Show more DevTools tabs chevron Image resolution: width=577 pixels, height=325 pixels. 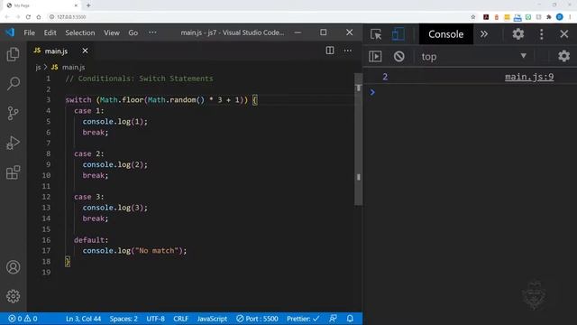(x=483, y=34)
